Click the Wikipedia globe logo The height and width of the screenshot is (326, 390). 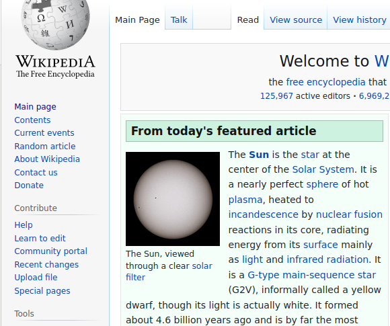[x=55, y=24]
